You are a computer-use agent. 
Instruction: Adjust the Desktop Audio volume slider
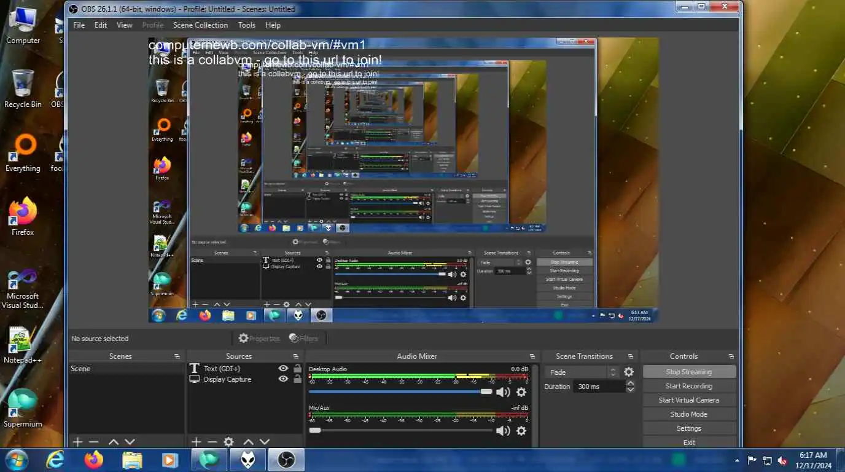(400, 391)
